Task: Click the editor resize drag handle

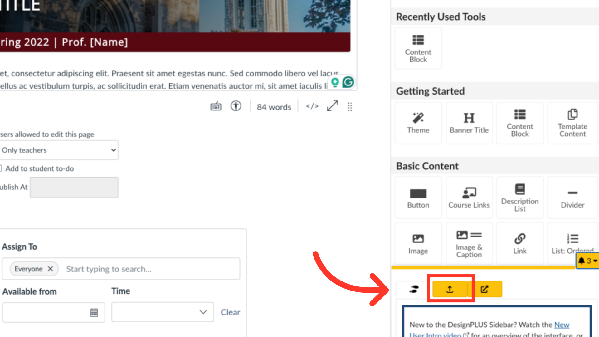Action: (350, 107)
